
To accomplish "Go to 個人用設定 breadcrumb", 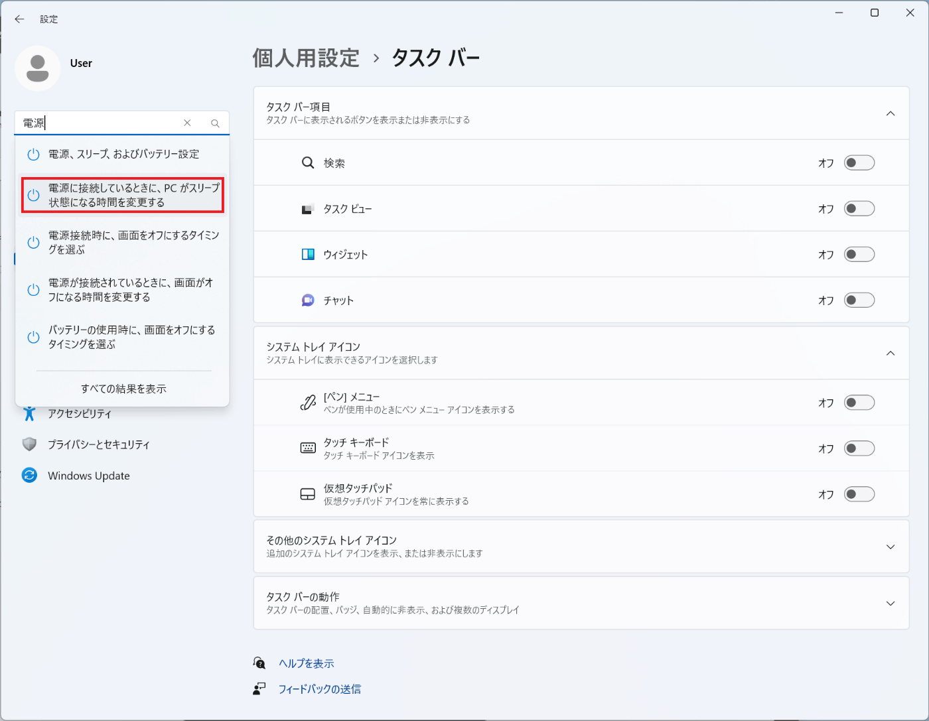I will 306,58.
